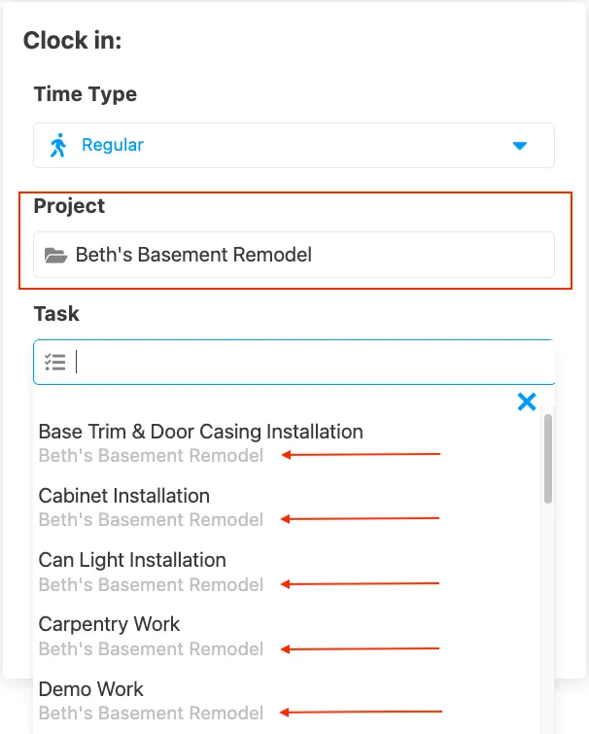The image size is (589, 734).
Task: Select the Demo Work task
Action: [91, 689]
